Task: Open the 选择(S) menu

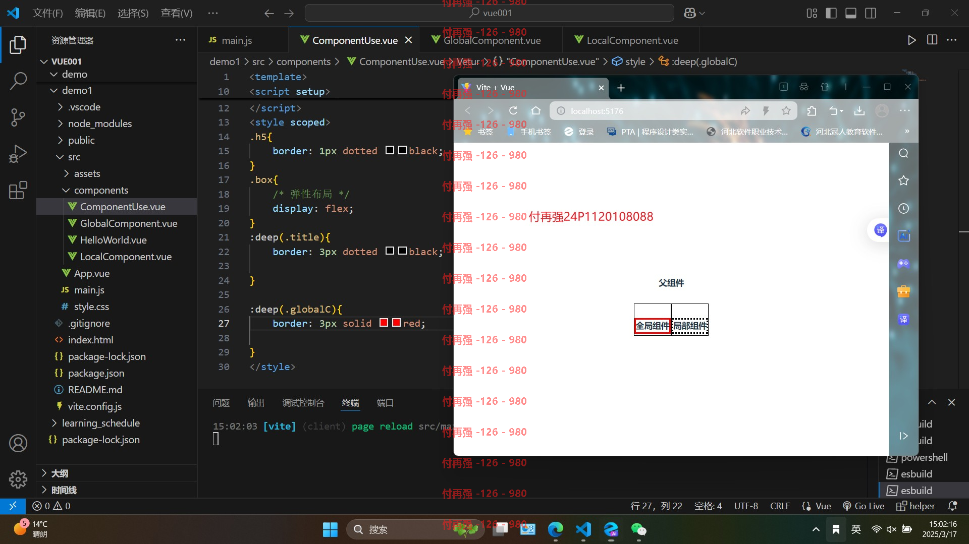Action: tap(133, 13)
